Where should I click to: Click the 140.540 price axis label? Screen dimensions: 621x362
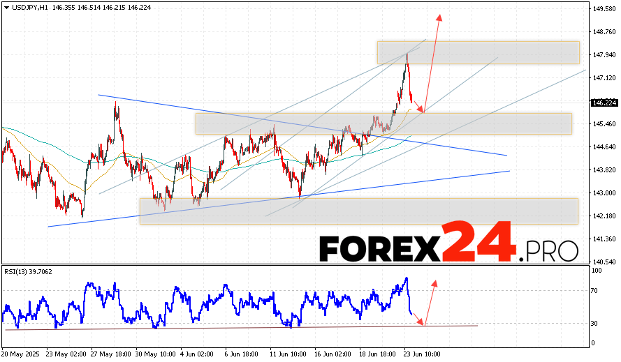[x=604, y=262]
